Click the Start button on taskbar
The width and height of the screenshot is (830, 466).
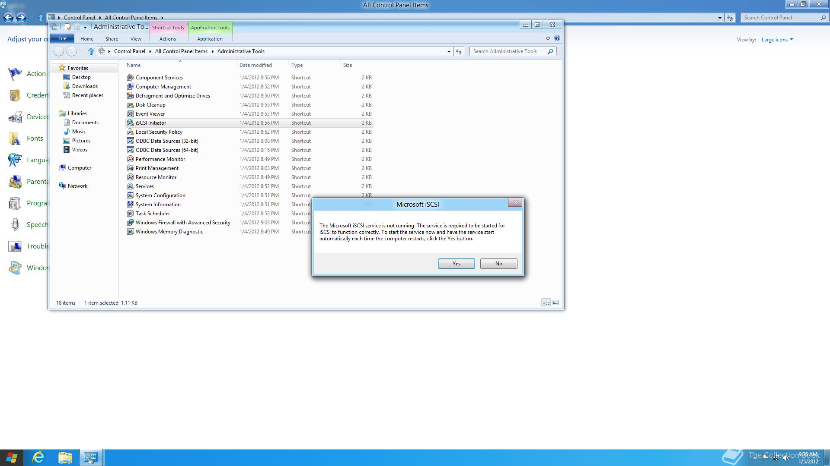click(x=12, y=457)
